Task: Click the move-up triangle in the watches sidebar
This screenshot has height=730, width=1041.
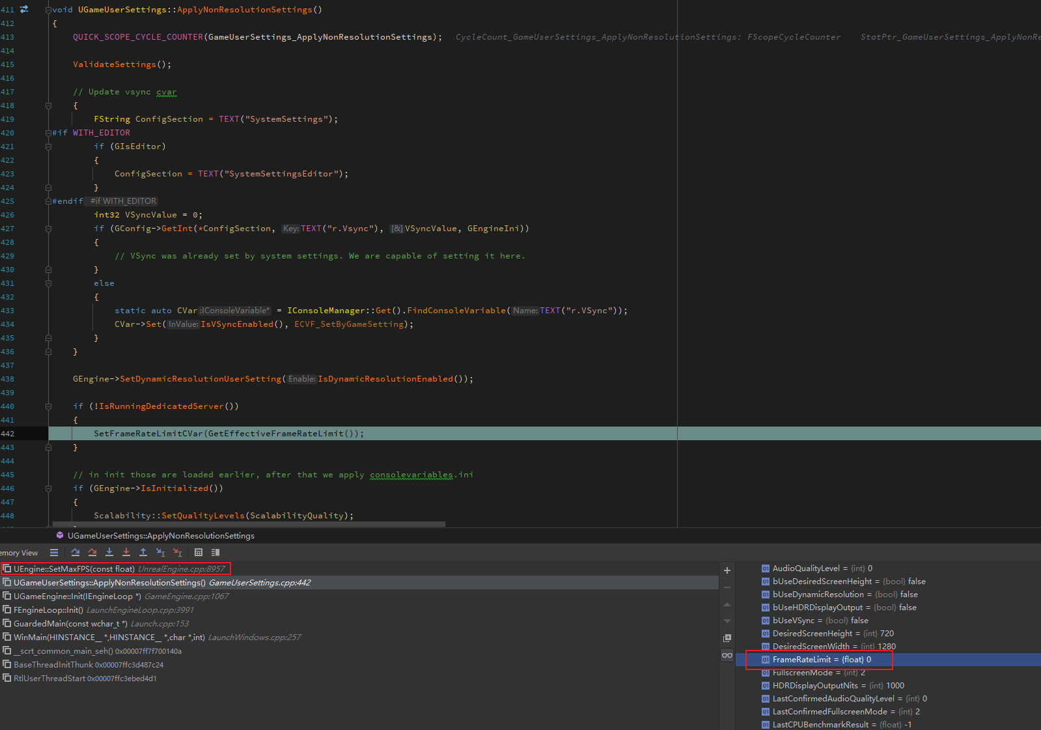Action: coord(727,604)
